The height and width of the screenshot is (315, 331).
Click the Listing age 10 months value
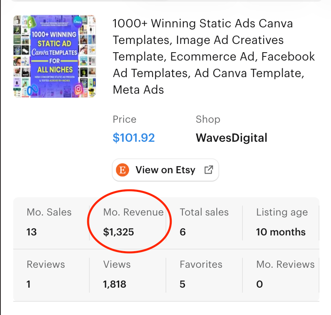(x=281, y=232)
